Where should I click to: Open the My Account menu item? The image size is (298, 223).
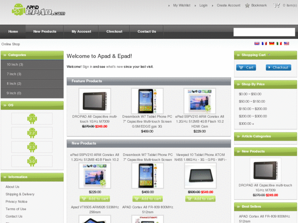[x=81, y=32]
